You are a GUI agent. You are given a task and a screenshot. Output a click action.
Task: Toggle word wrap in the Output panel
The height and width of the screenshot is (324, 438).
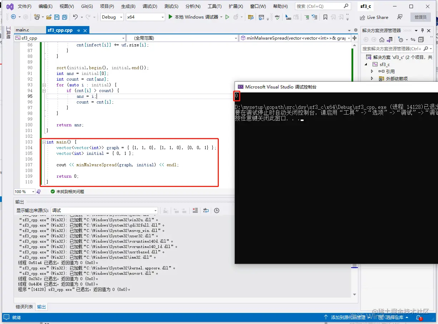click(x=206, y=211)
